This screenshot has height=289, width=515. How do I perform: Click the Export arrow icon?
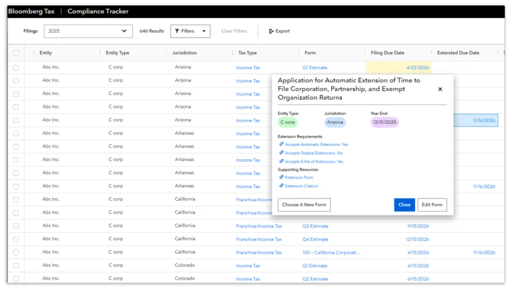point(272,31)
